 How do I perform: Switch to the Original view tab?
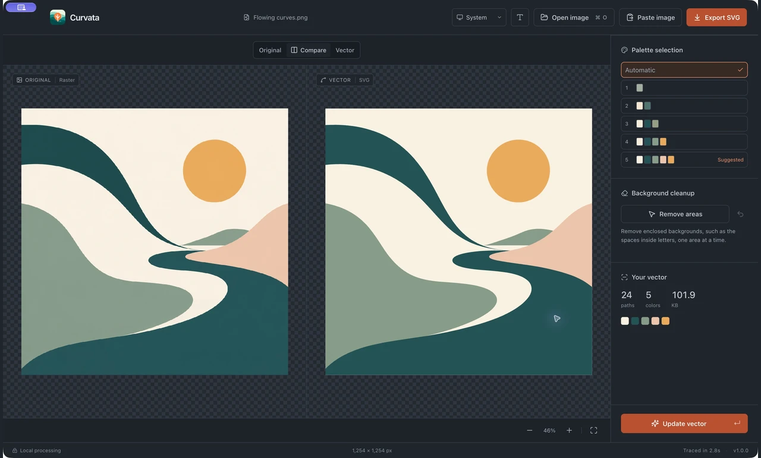[270, 50]
